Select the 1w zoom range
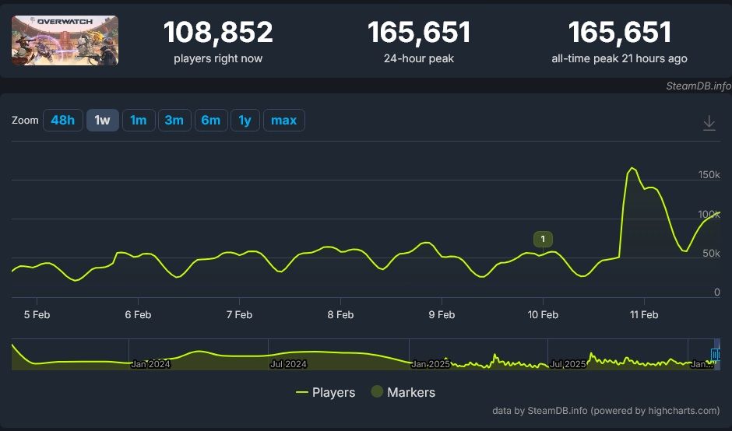The image size is (732, 431). tap(102, 121)
